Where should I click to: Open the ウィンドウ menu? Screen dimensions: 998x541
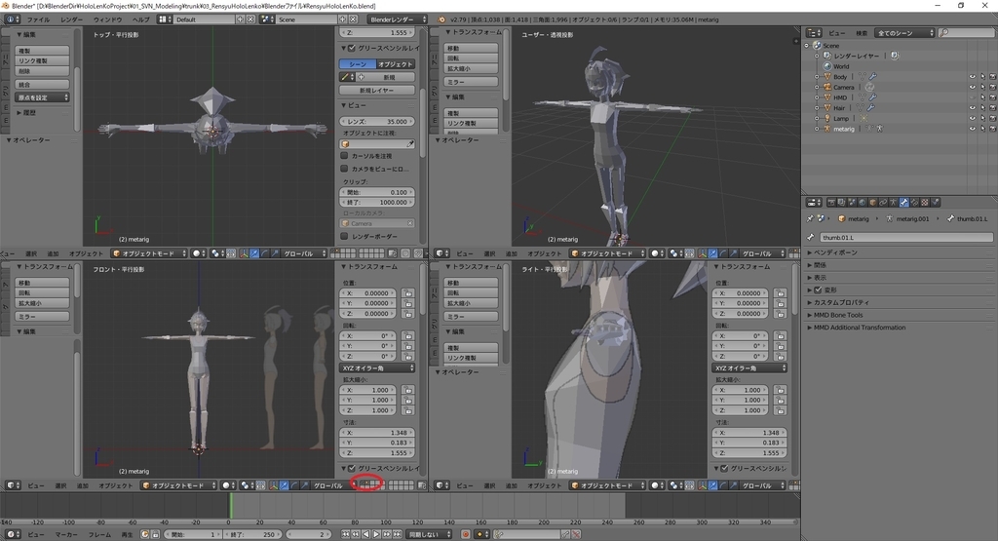pos(107,19)
